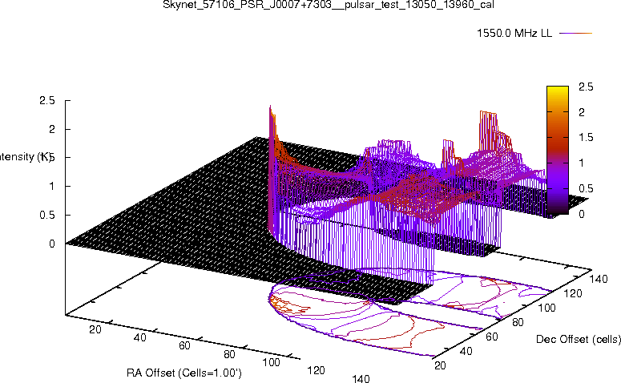Click the color bar label '0'
621x383 pixels.
(582, 214)
